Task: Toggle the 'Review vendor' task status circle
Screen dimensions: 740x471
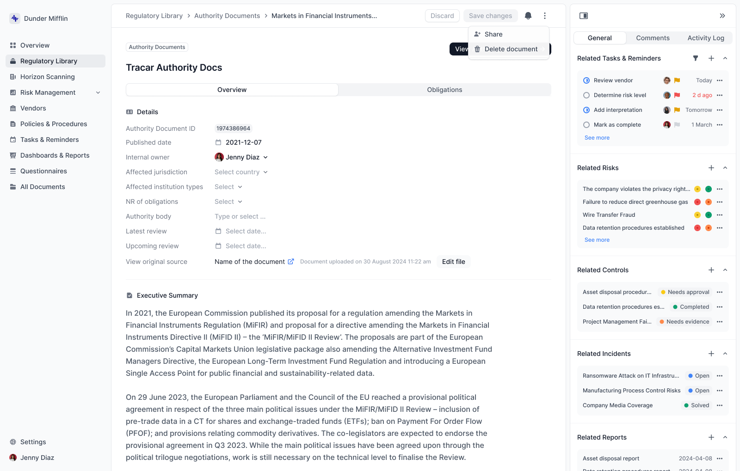Action: pos(586,80)
